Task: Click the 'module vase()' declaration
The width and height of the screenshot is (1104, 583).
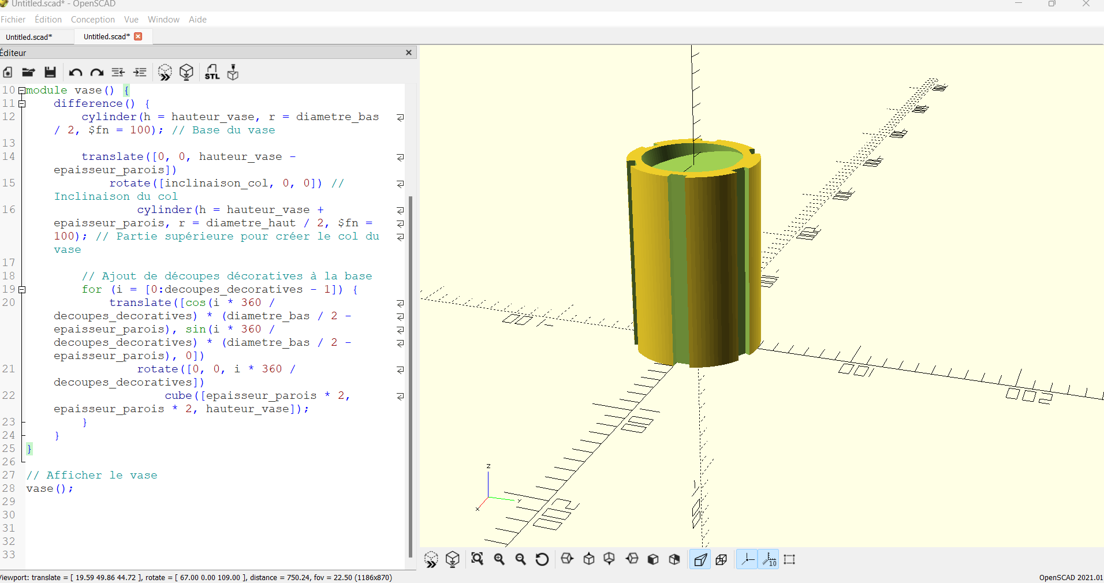Action: [x=70, y=90]
